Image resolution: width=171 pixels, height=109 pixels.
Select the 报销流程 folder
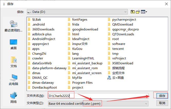tap(116, 68)
